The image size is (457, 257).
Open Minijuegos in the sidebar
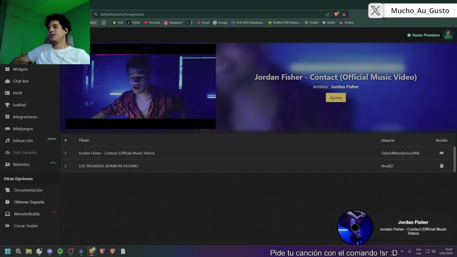(x=23, y=128)
